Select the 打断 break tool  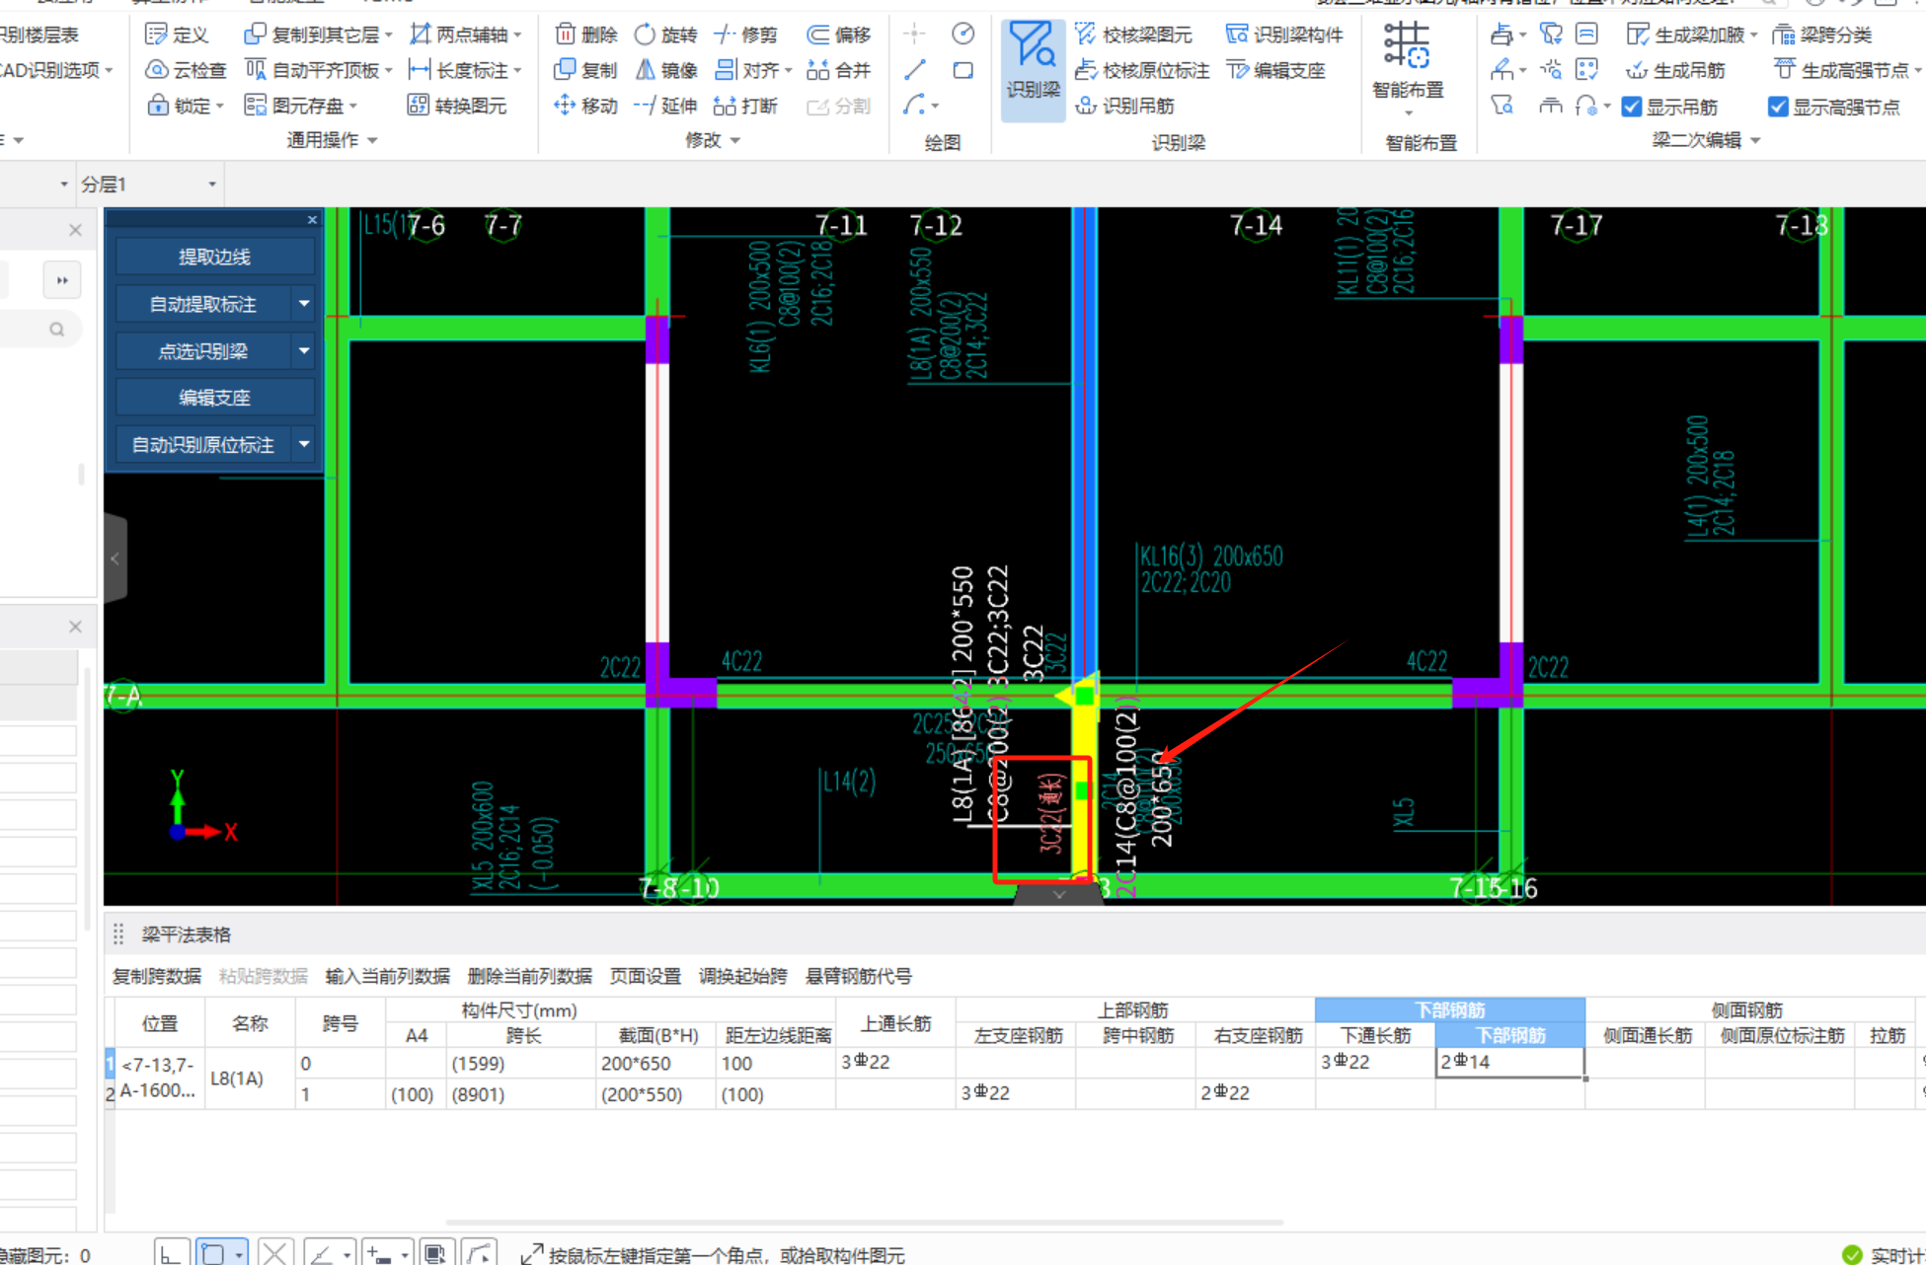click(745, 106)
